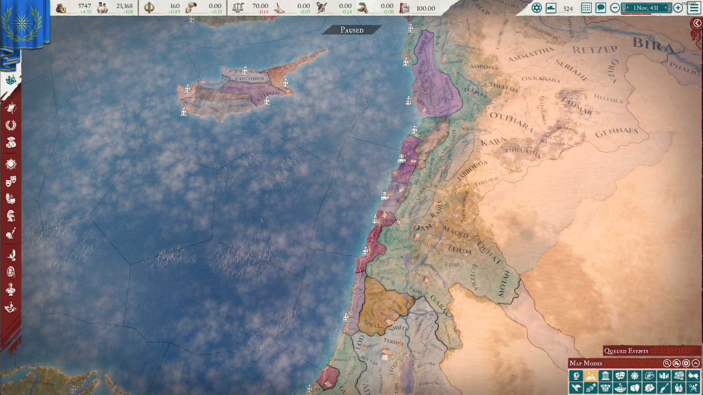703x395 pixels.
Task: Open the wheel technology sidebar icon
Action: [x=11, y=272]
